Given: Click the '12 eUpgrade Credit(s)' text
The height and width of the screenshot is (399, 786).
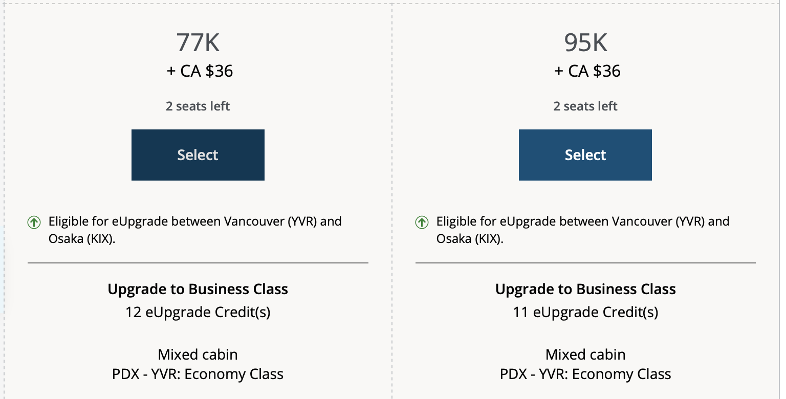Looking at the screenshot, I should coord(198,312).
